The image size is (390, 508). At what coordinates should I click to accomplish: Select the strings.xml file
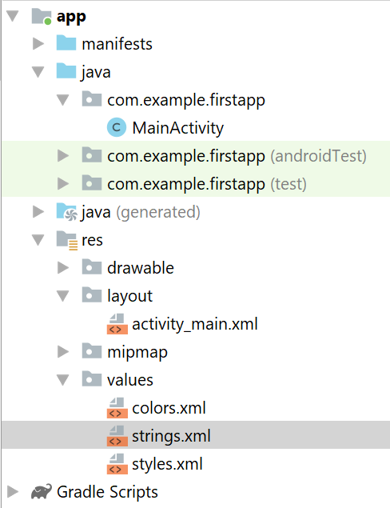tap(196, 435)
